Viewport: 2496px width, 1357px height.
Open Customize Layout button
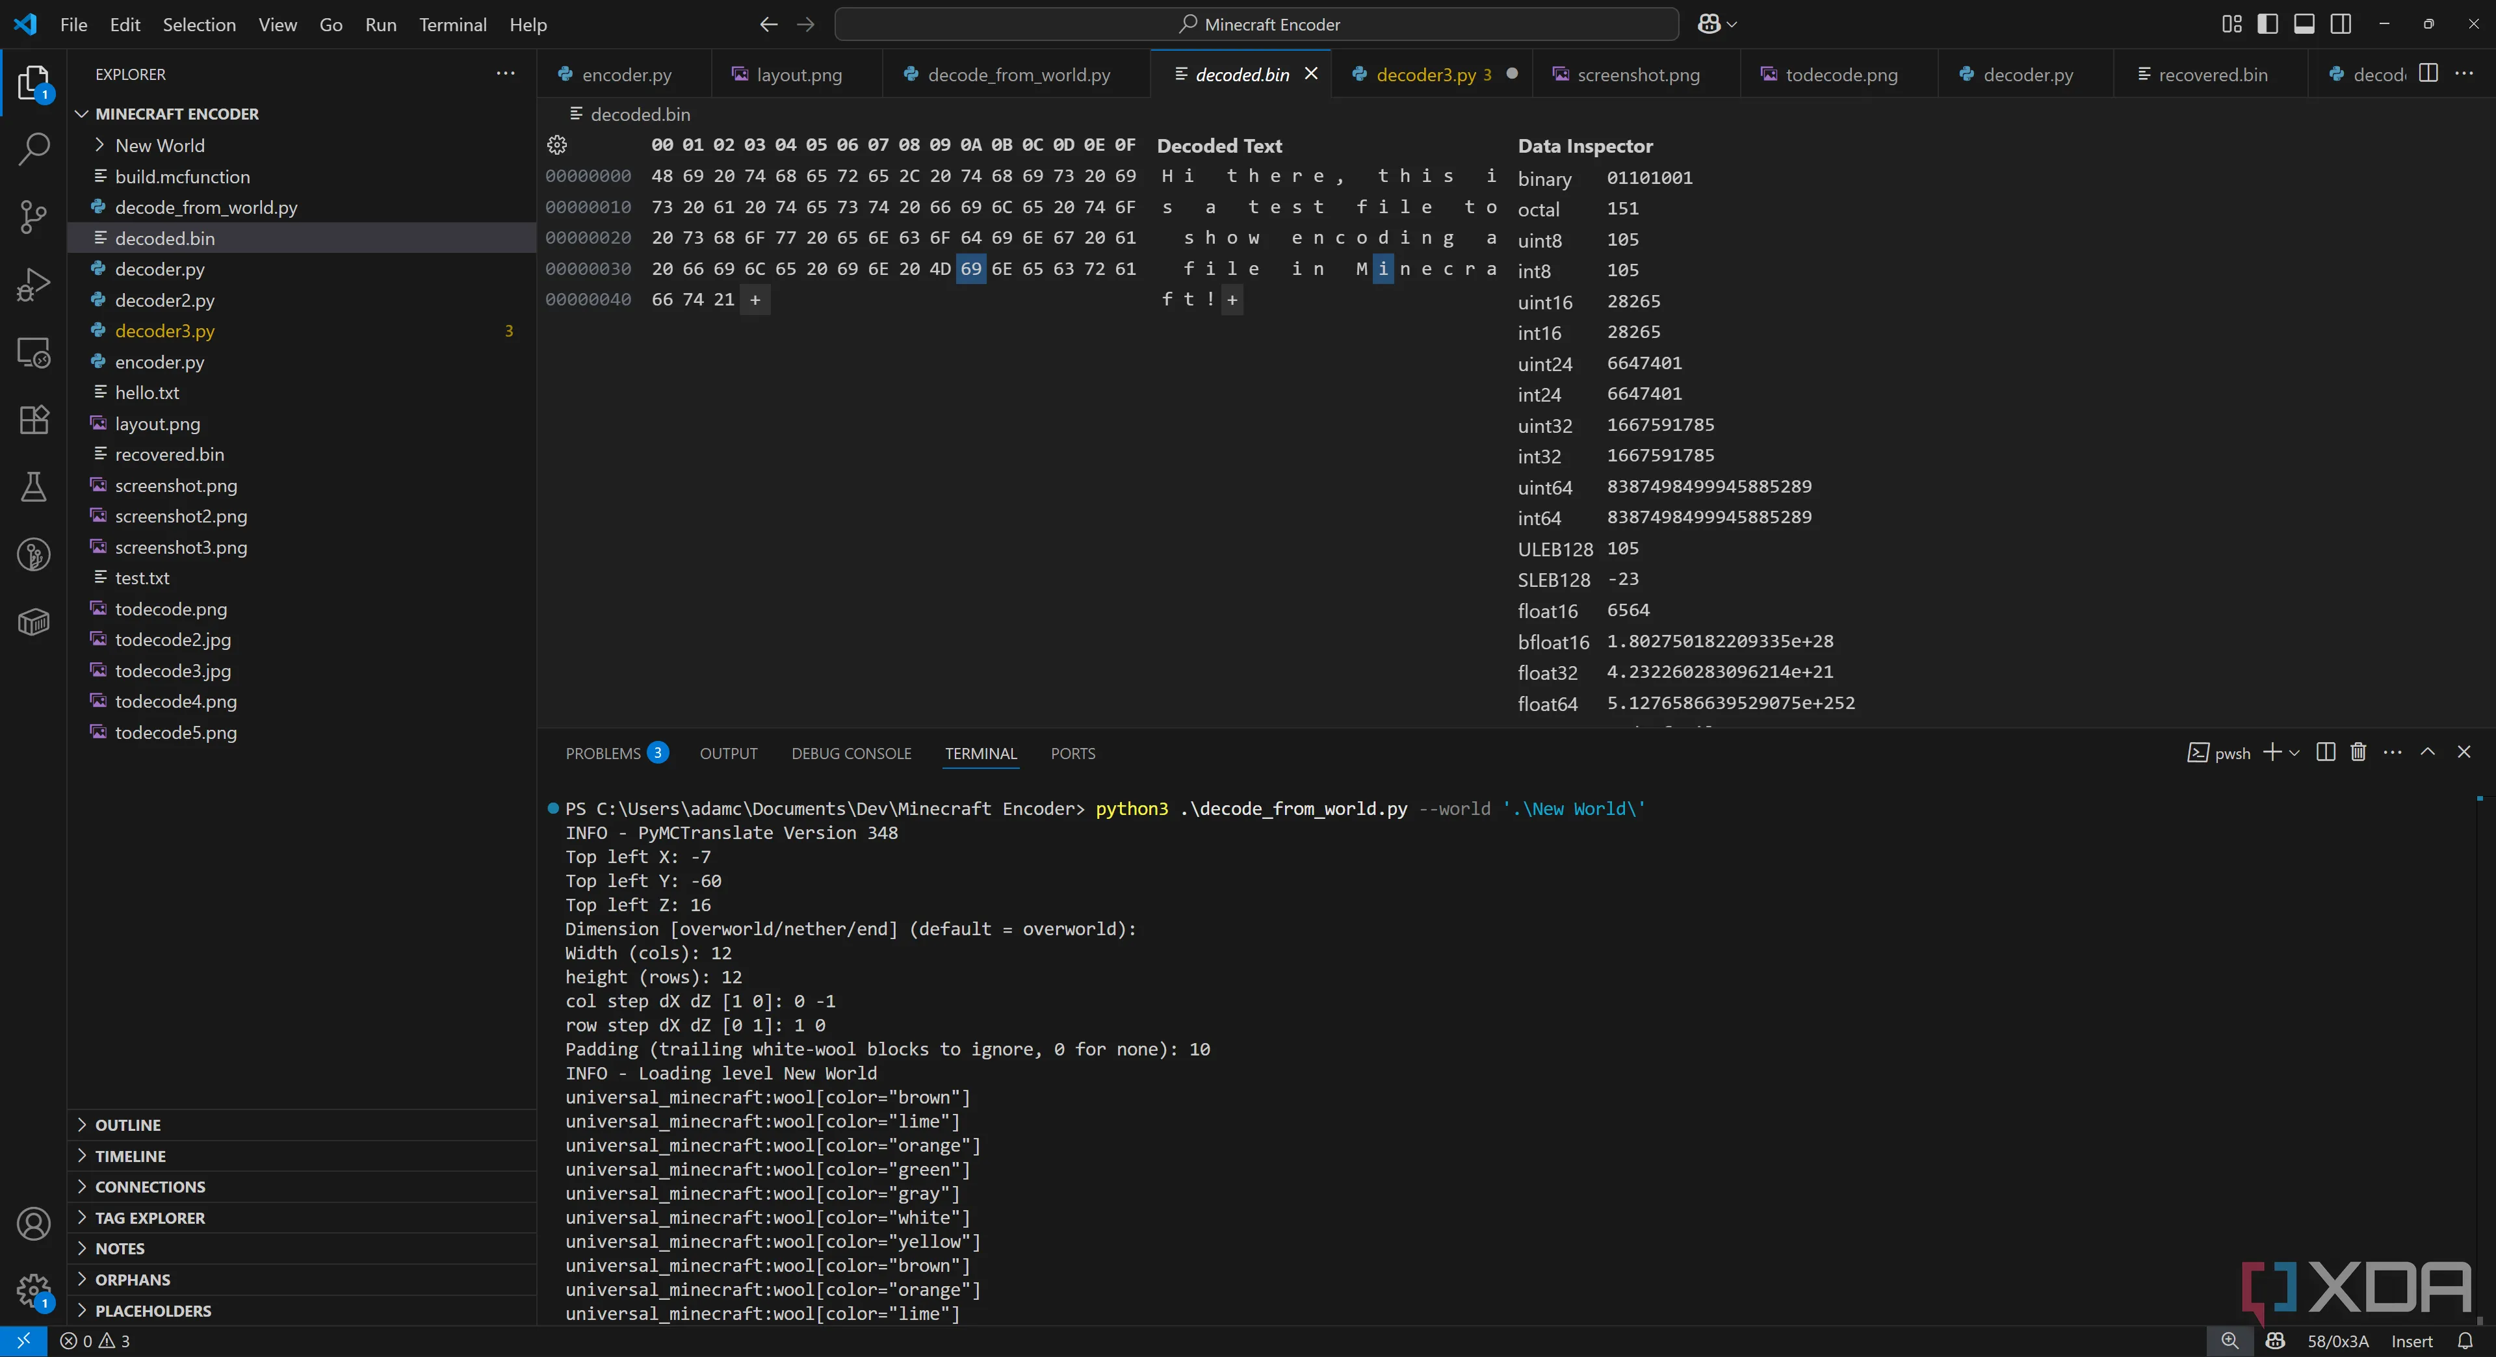(2231, 24)
